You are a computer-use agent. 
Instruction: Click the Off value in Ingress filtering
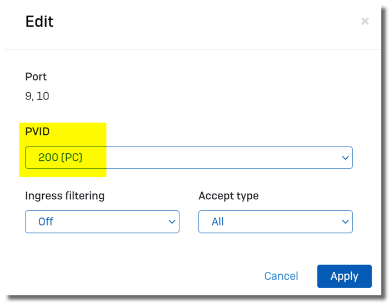[x=46, y=221]
